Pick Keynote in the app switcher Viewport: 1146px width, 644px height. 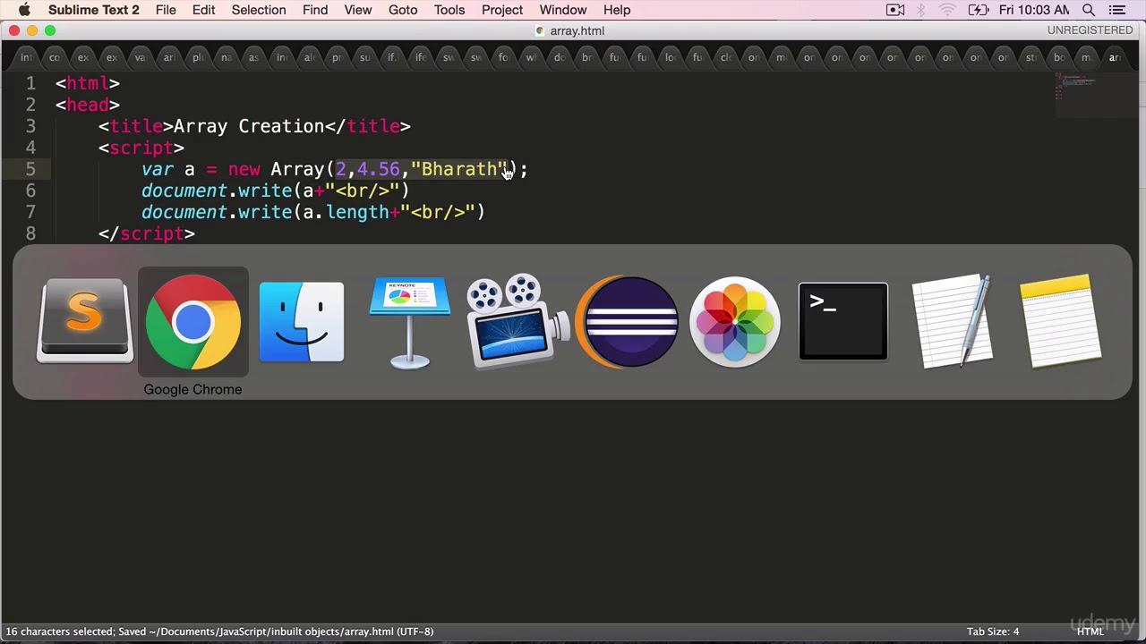coord(410,322)
